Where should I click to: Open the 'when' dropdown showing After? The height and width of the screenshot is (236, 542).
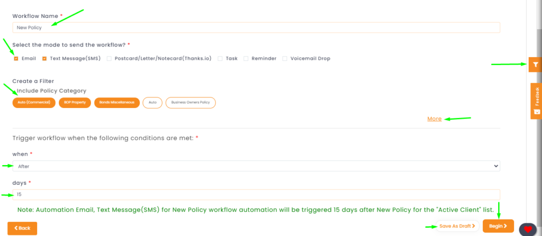click(x=256, y=166)
